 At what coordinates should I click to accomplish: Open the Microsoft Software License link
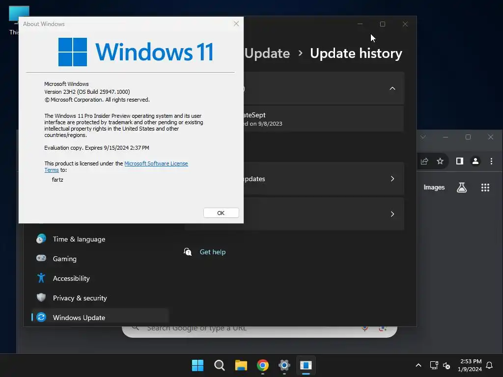[x=156, y=163]
